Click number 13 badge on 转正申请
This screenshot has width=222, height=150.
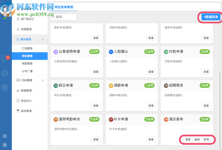(56, 85)
